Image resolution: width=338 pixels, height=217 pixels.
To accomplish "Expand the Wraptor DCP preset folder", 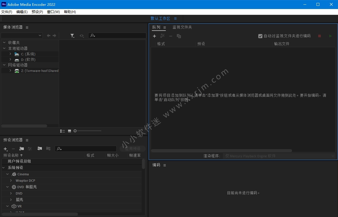I will tap(11, 181).
